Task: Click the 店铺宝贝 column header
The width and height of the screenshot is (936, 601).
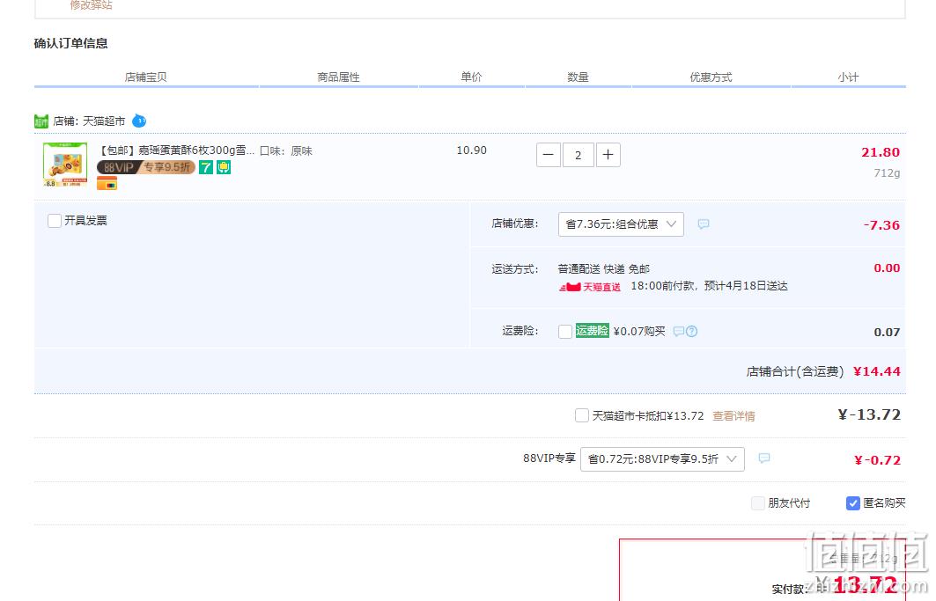Action: 145,77
